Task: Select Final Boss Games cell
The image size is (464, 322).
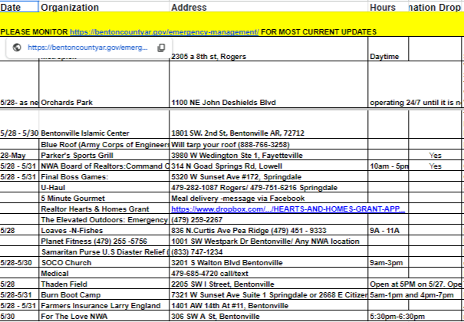Action: click(104, 176)
